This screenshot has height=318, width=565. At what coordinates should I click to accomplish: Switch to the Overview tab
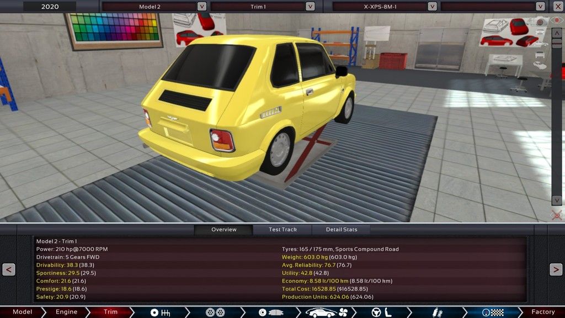224,230
